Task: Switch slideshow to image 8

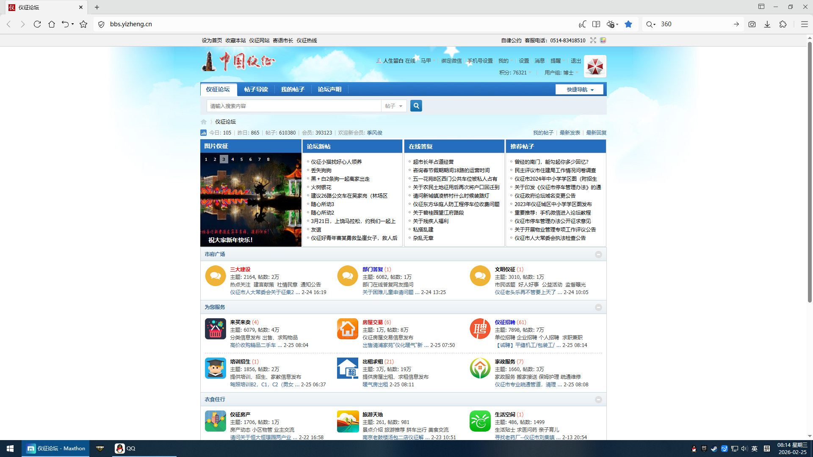Action: coord(268,160)
